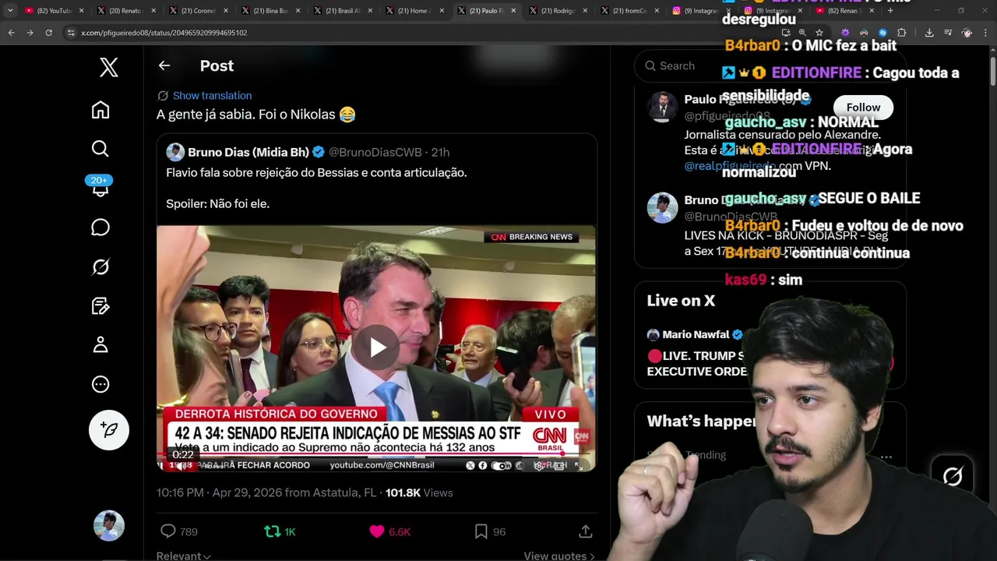Click the 101.8K Views count

click(x=419, y=492)
